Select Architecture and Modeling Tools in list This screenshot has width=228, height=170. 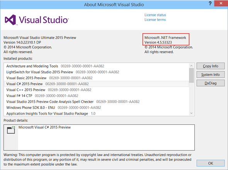96,66
